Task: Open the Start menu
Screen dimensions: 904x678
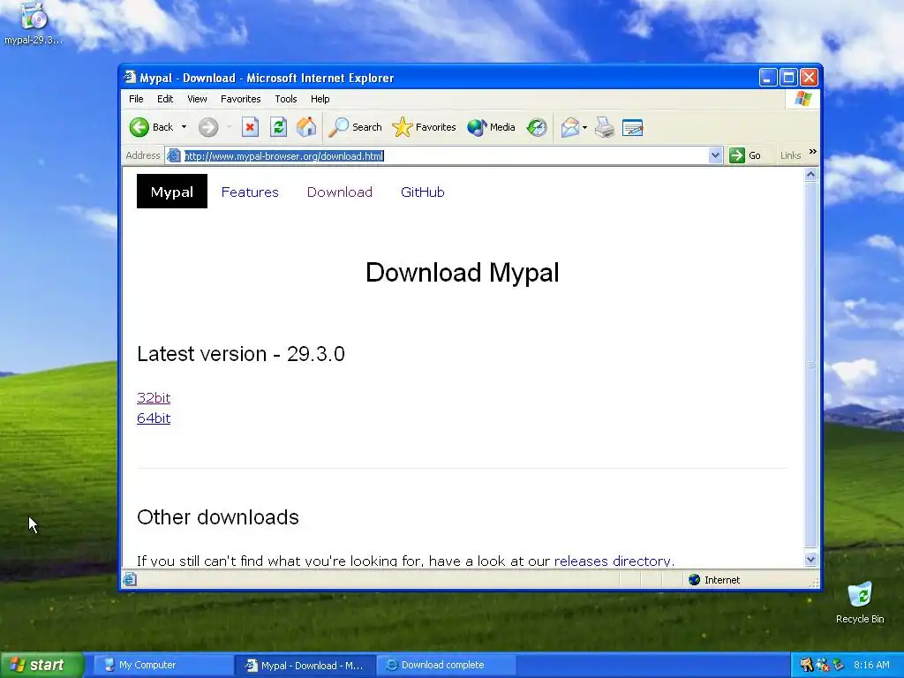Action: coord(41,665)
